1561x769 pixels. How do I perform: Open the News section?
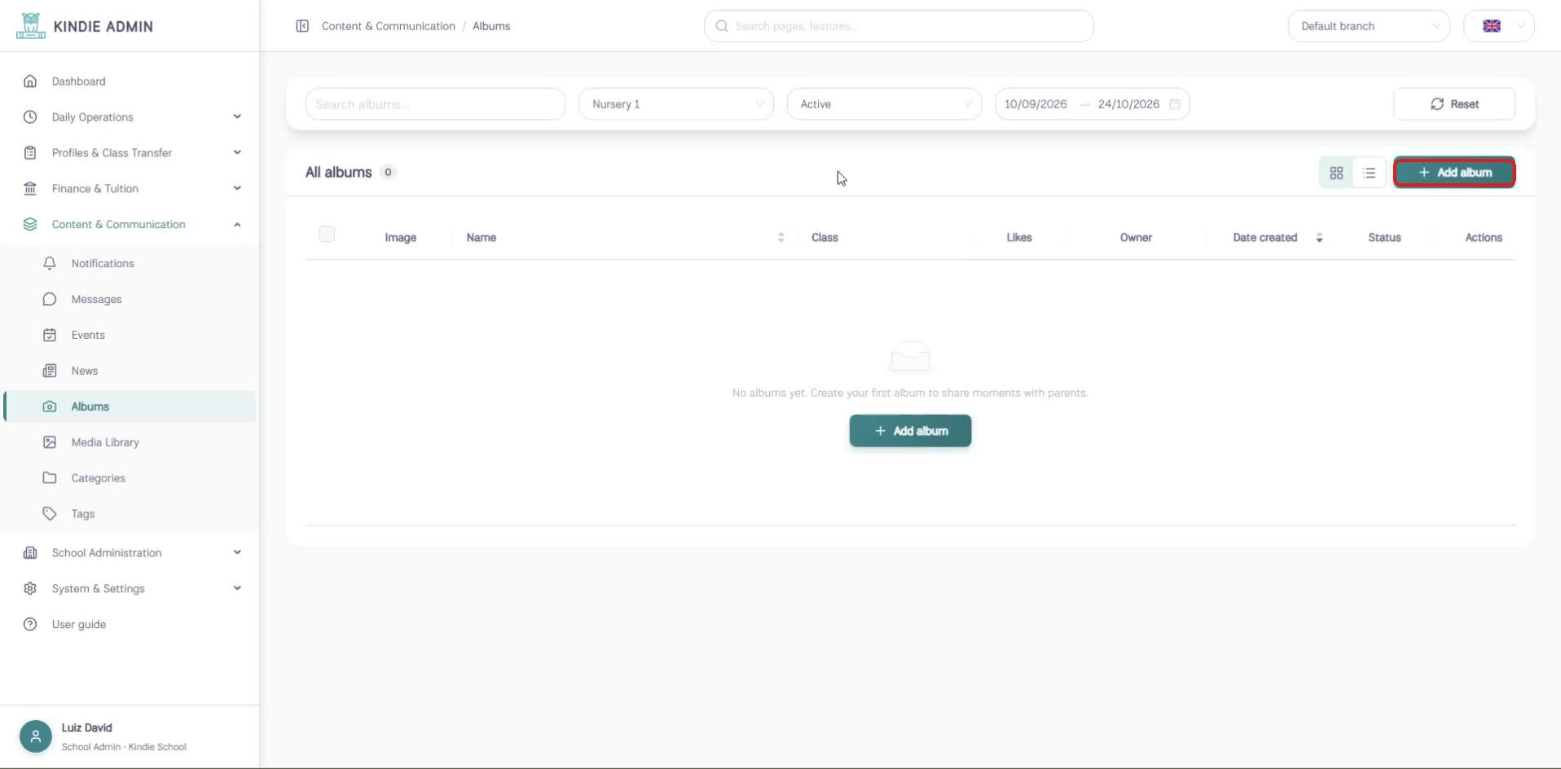click(130, 371)
